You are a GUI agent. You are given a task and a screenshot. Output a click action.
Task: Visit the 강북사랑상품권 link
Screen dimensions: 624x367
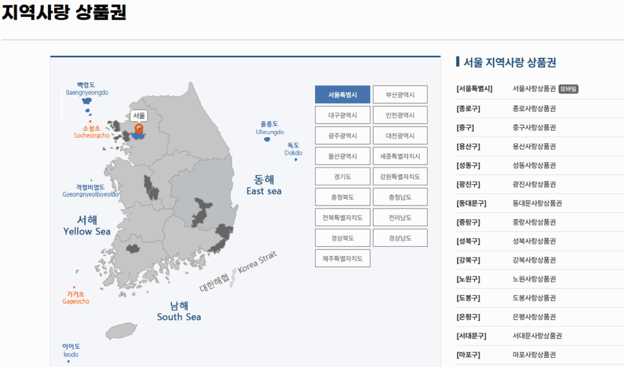[534, 260]
